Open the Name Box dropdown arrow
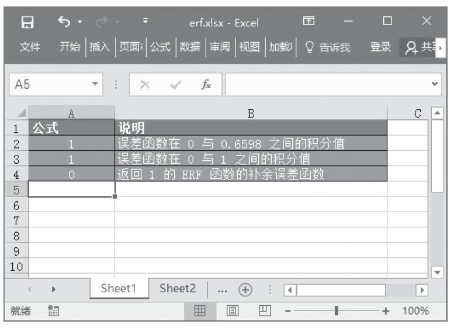Image resolution: width=454 pixels, height=328 pixels. click(96, 85)
